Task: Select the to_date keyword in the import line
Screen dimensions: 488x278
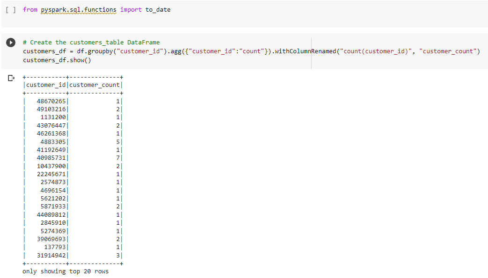Action: (x=159, y=9)
